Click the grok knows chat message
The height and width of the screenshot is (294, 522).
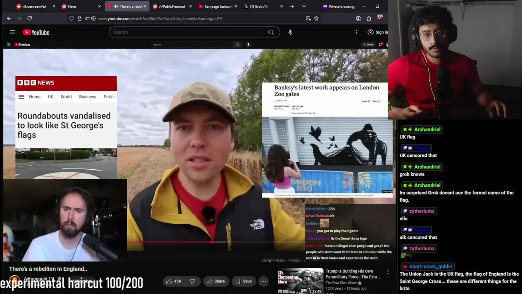pyautogui.click(x=412, y=174)
